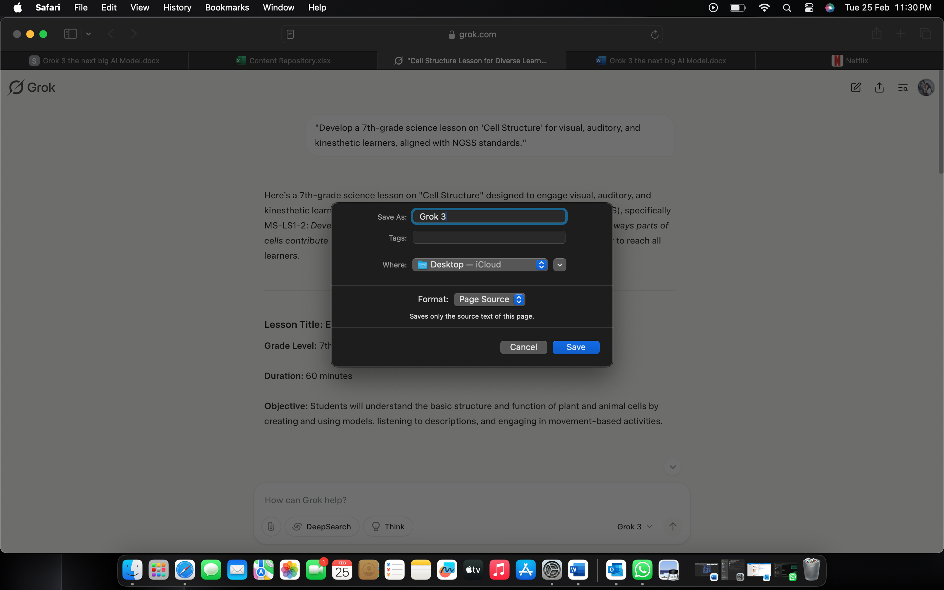Select the Cell Structure Lesson tab
Viewport: 944px width, 590px height.
(471, 61)
